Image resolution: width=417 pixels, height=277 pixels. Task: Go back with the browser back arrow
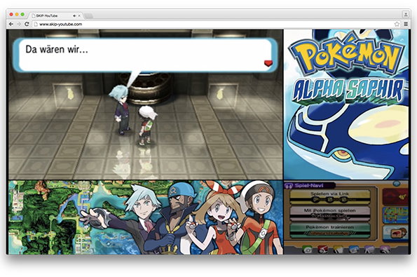[x=11, y=24]
